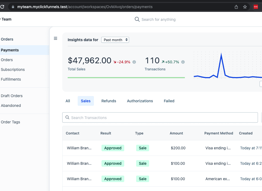Toggle the sidebar with the hamburger menu icon
Screen dimensions: 262x191
(x=55, y=38)
